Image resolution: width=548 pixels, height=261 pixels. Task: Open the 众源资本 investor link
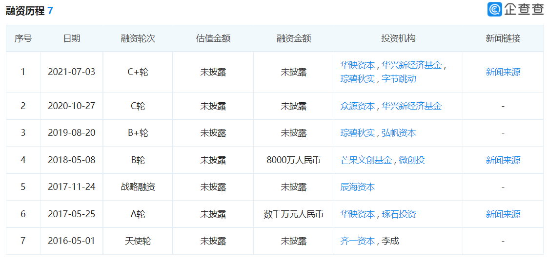[x=358, y=106]
